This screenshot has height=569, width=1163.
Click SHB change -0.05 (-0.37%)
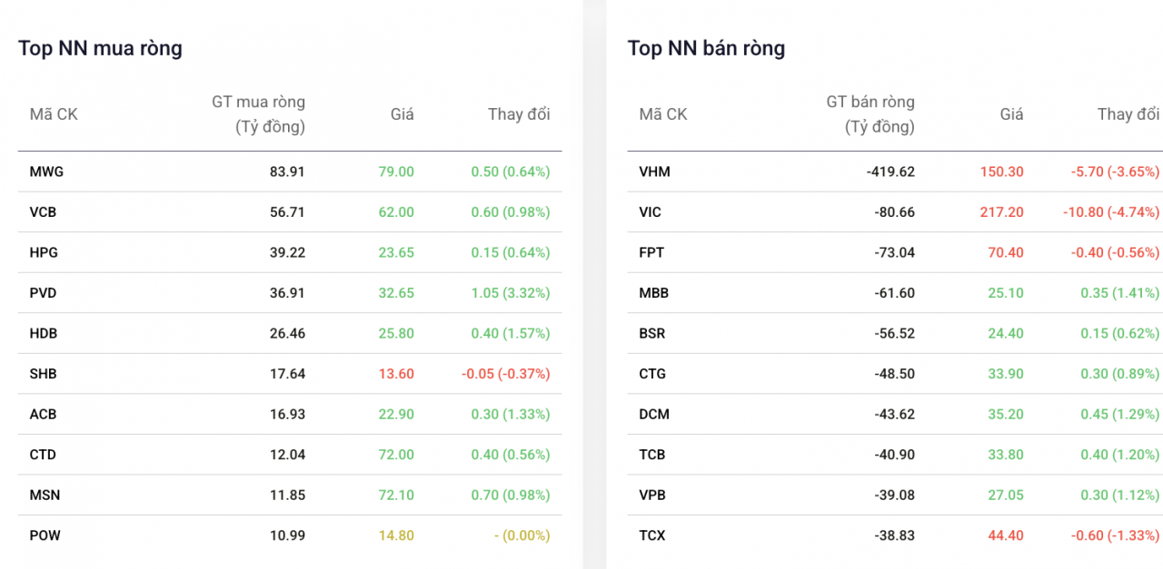click(504, 374)
